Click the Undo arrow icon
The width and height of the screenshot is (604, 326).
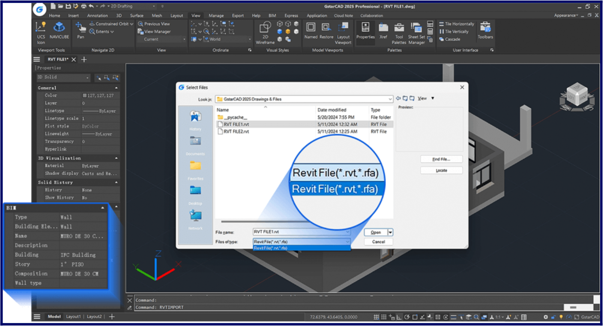tap(91, 6)
